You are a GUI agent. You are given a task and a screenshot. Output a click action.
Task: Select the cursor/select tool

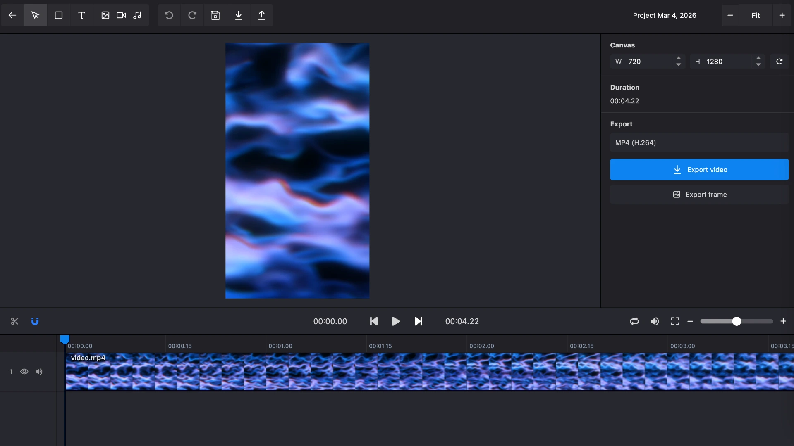[x=35, y=15]
